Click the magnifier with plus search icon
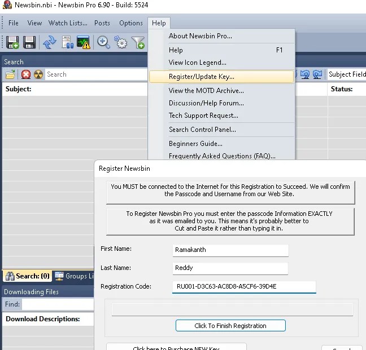Screen dimensions: 366x350 point(103,42)
